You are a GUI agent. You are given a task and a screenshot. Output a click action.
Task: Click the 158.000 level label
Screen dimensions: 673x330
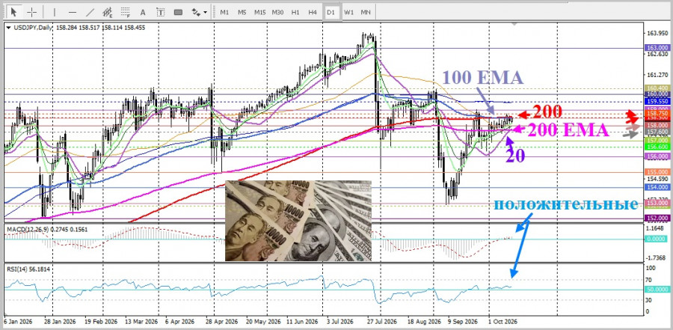pyautogui.click(x=657, y=126)
